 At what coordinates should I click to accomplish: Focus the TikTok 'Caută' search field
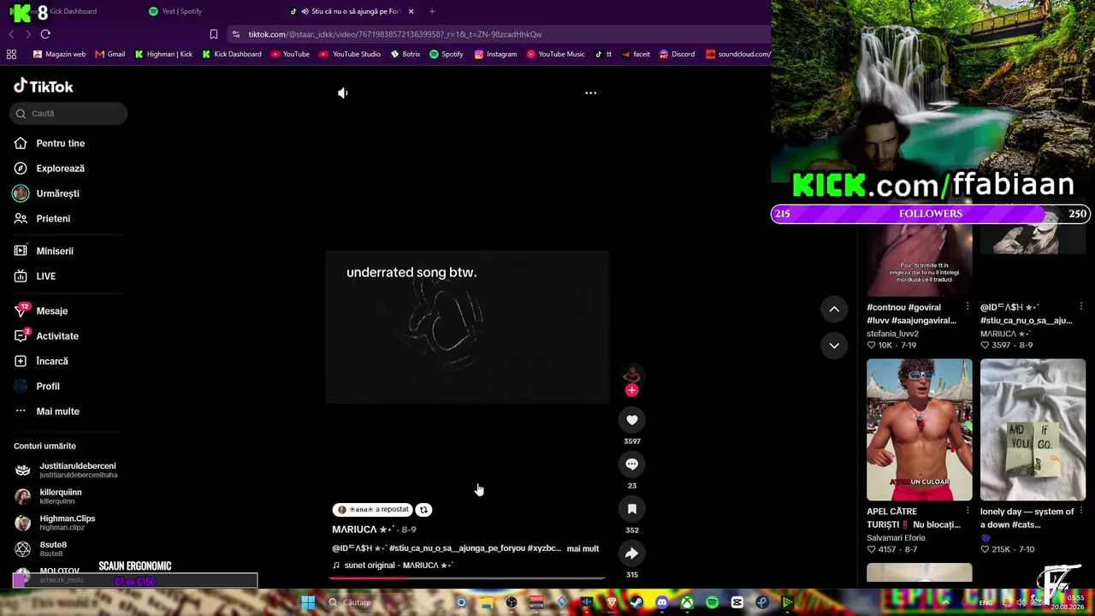[x=69, y=114]
